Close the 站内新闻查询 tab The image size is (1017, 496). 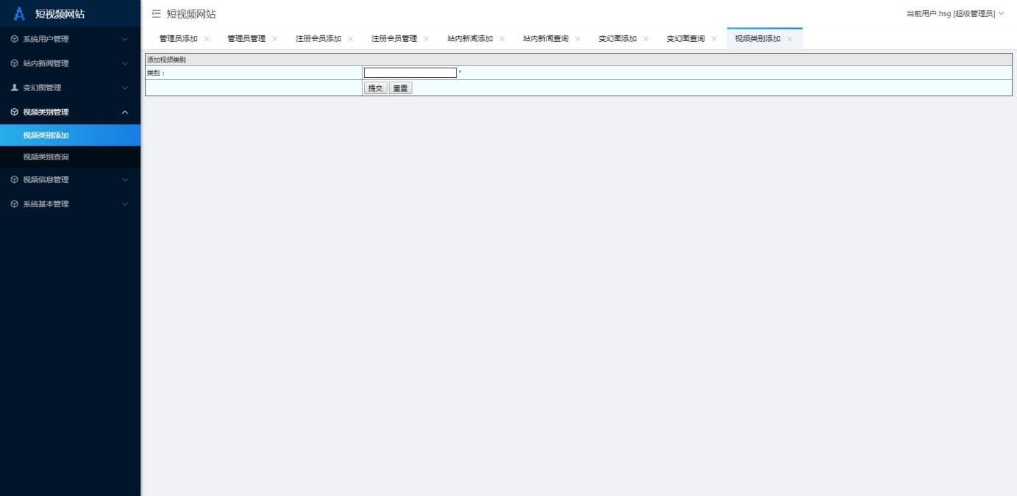tap(578, 39)
